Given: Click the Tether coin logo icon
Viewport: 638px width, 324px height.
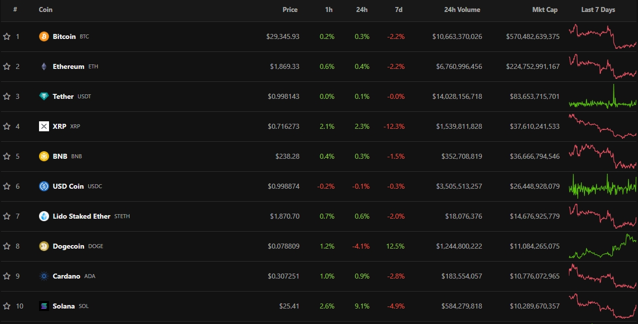Looking at the screenshot, I should click(x=44, y=96).
